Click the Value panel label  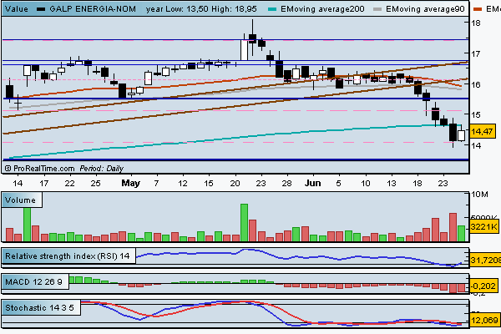pos(17,9)
